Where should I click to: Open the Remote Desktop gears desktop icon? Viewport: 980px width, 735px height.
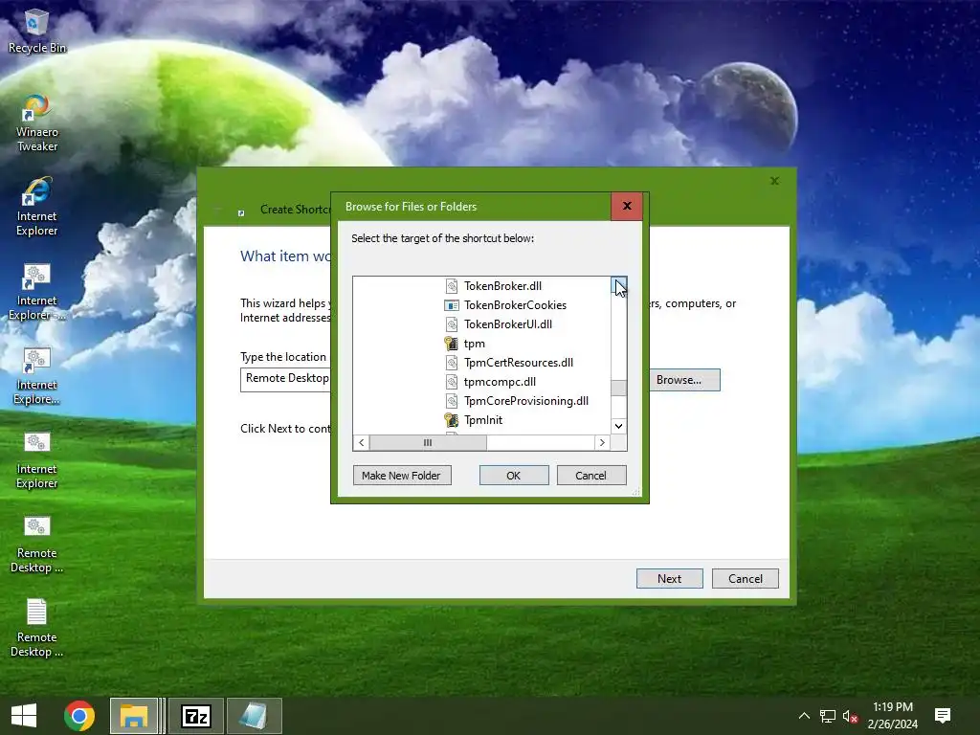pyautogui.click(x=37, y=545)
